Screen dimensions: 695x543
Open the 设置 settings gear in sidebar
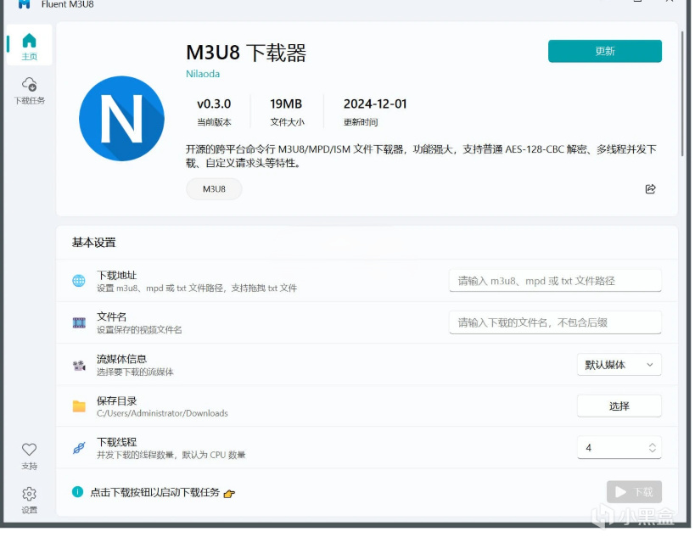29,500
